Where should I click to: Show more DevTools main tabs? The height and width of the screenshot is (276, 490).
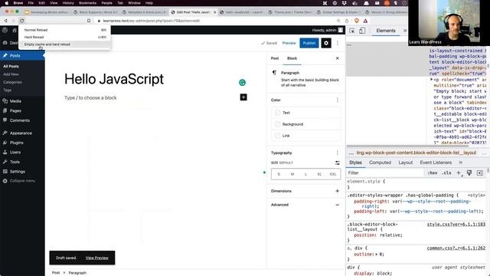(x=405, y=31)
